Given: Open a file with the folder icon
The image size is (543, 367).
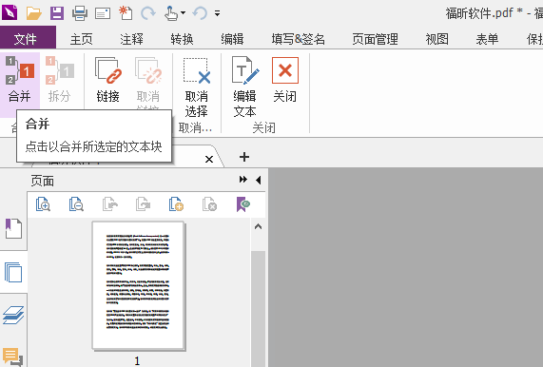Looking at the screenshot, I should coord(34,13).
